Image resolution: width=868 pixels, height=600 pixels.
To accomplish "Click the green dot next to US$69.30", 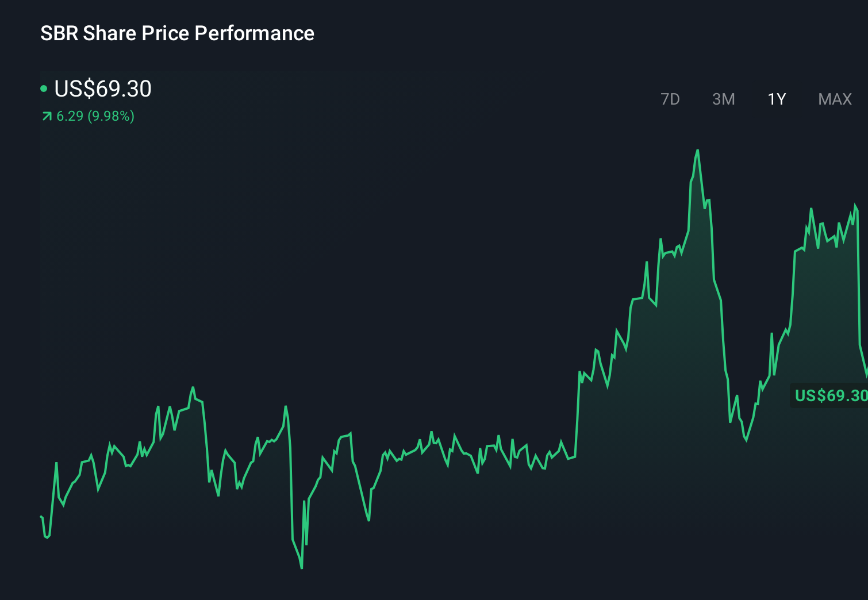I will tap(44, 89).
